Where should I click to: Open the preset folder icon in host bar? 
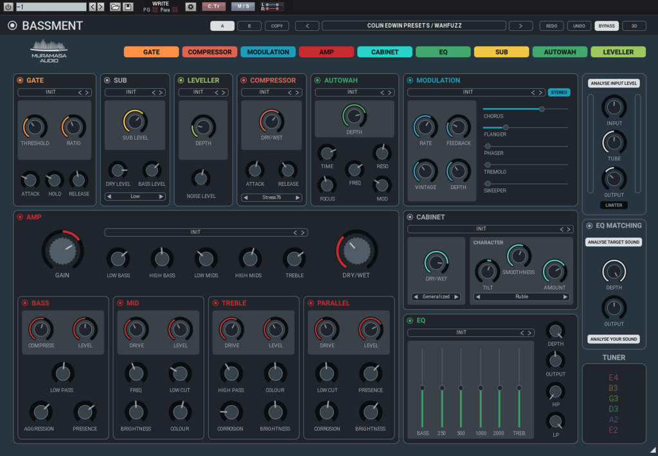[x=115, y=6]
